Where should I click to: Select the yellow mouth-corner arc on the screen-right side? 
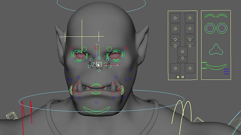[x=122, y=90]
